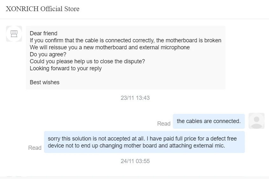Click the word "Official" in the header
This screenshot has width=269, height=179.
(x=53, y=9)
